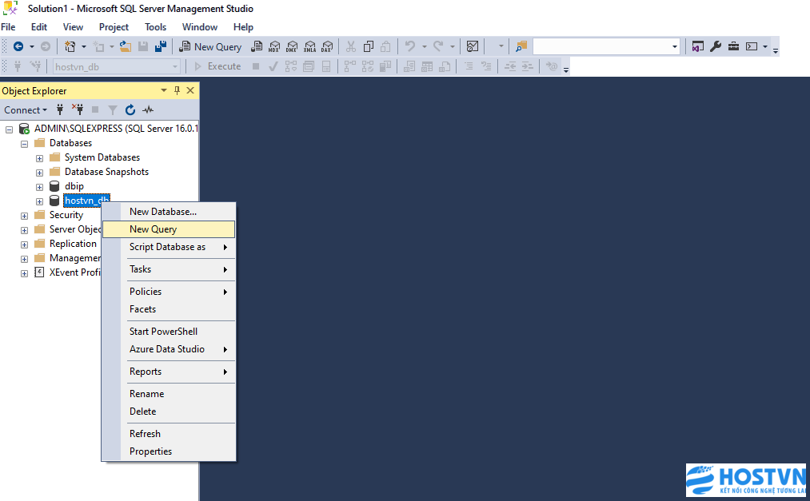The image size is (810, 501).
Task: Click Connect Object Explorer plug icon
Action: point(60,109)
